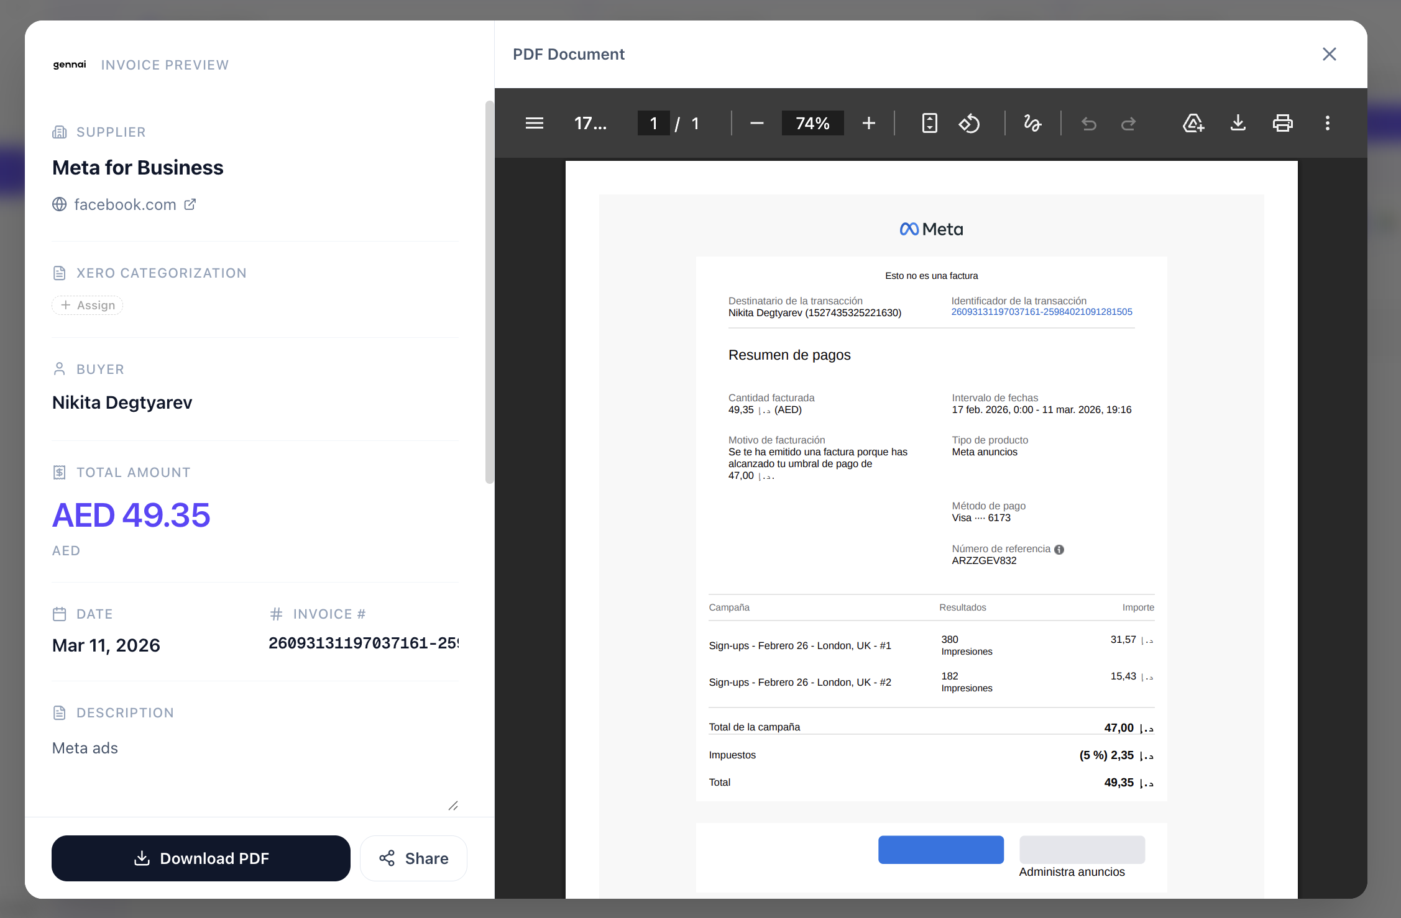
Task: Close the invoice preview dialog
Action: [1329, 54]
